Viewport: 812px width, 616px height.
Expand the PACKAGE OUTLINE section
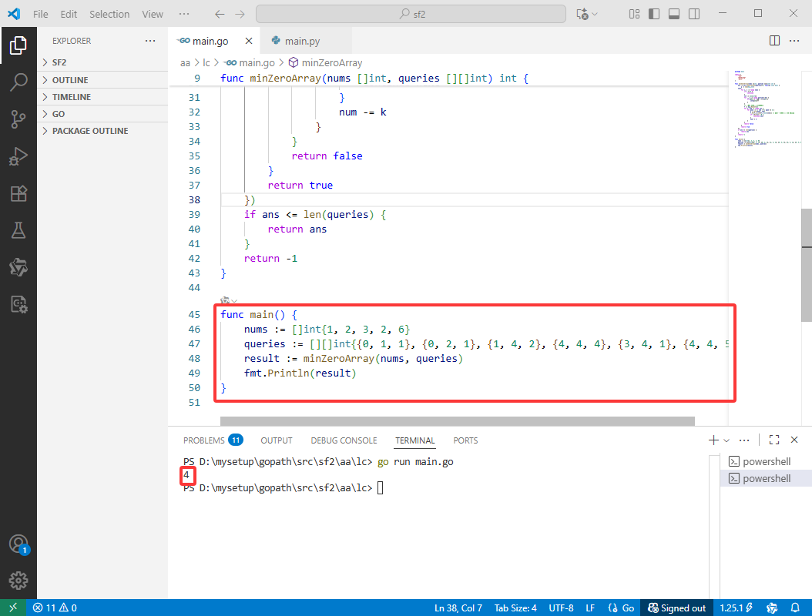[102, 131]
